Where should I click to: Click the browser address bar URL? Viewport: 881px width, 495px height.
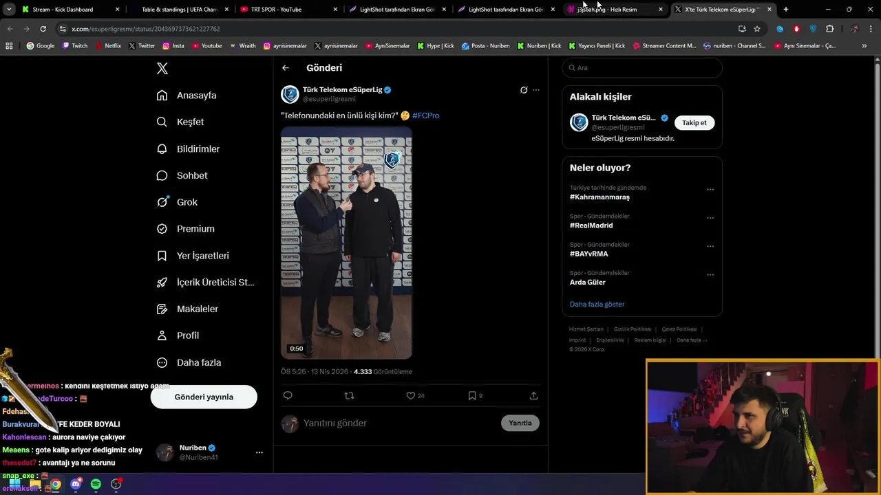tap(146, 29)
